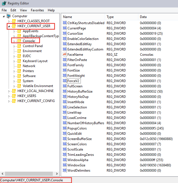Click the FilterOnPaste DWORD icon
Screen dimensions: 178x183
[x=65, y=60]
